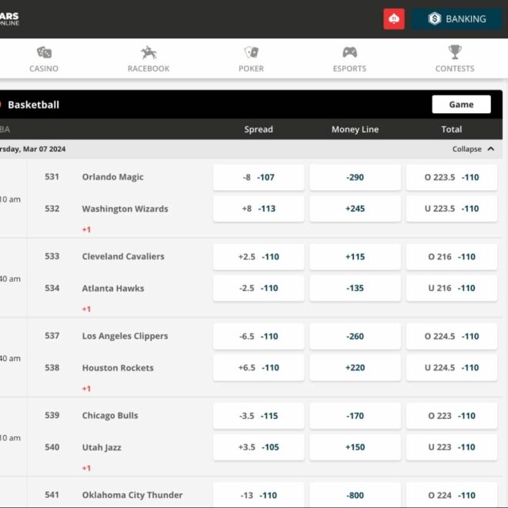The height and width of the screenshot is (508, 508).
Task: Go to the RACEBOOK tab label
Action: 149,69
